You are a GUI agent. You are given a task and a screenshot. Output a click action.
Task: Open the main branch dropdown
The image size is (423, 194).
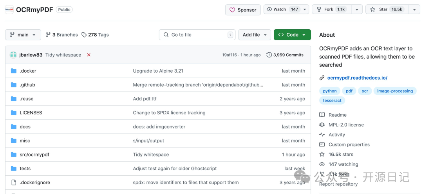[23, 35]
